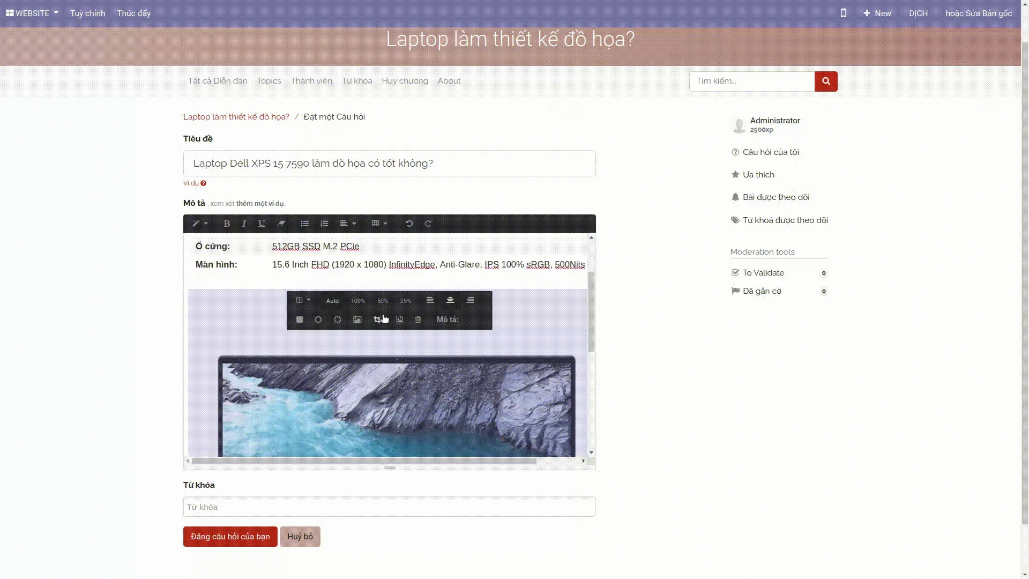Open the Thành viên tab

coord(311,81)
